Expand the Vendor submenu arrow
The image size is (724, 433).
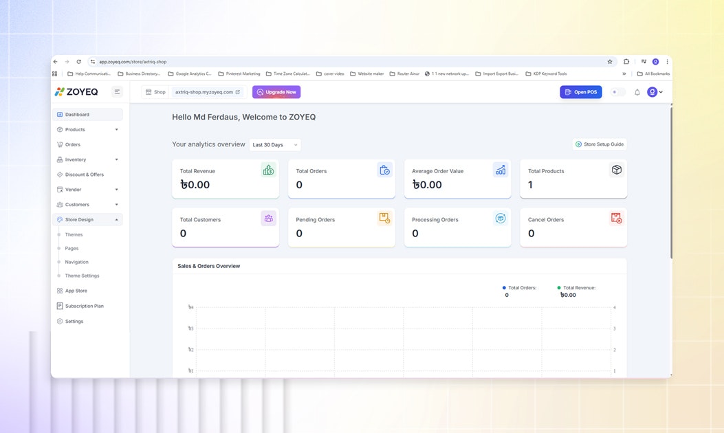click(x=117, y=189)
